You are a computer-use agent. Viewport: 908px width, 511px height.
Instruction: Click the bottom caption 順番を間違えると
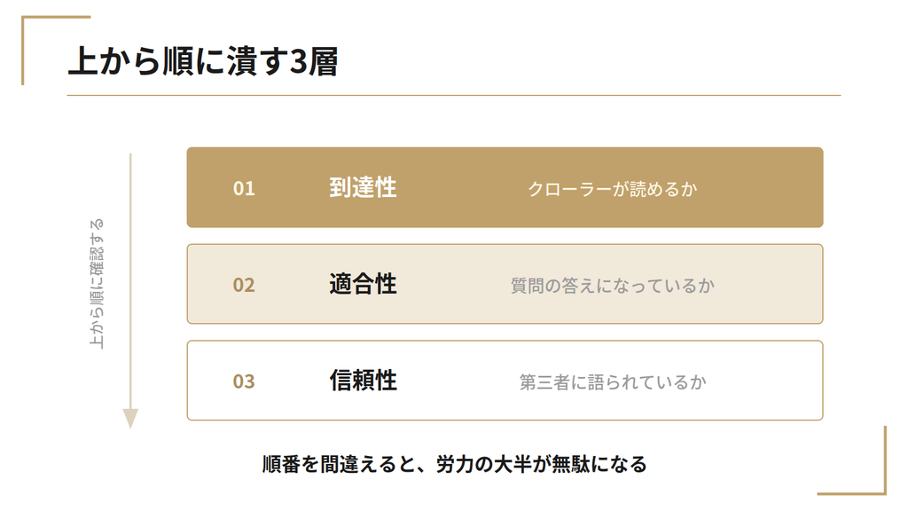(339, 464)
